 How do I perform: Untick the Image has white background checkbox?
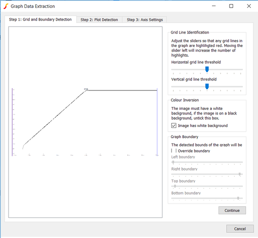[x=174, y=126]
